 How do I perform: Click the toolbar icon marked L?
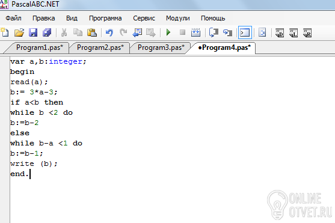click(x=294, y=33)
